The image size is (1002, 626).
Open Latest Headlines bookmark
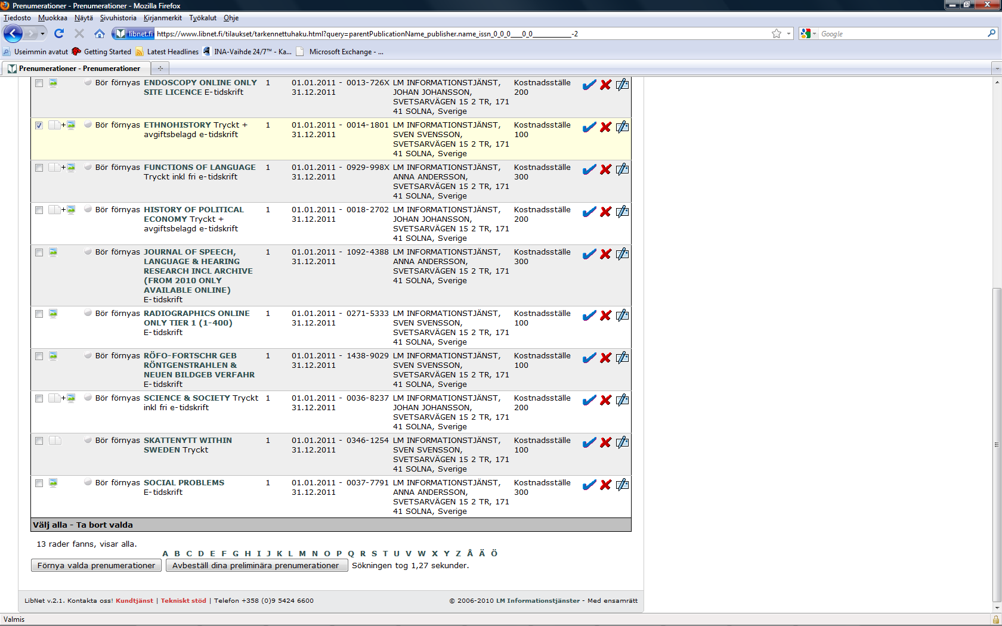[x=167, y=52]
